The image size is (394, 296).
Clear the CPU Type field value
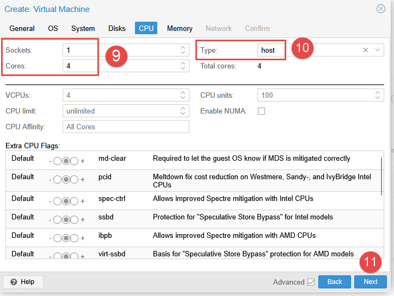[x=366, y=50]
